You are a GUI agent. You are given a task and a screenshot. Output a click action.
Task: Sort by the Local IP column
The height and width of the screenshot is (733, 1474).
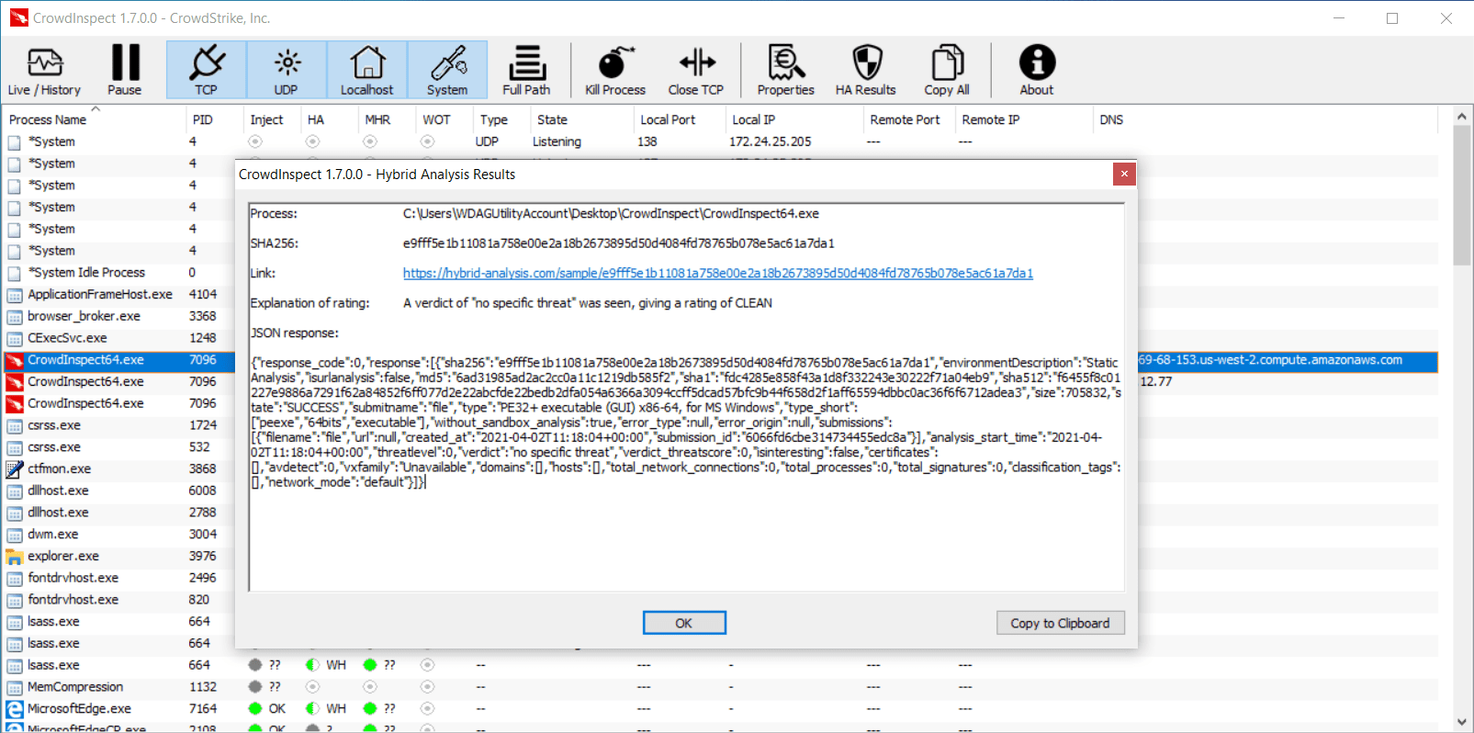pos(794,119)
